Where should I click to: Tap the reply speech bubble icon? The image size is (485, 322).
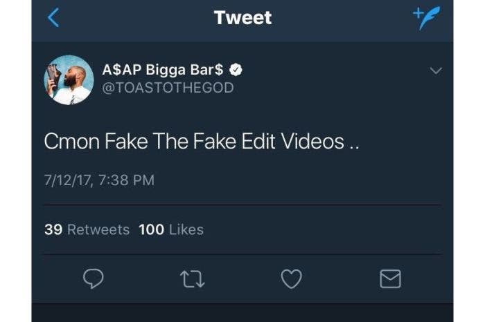coord(93,278)
